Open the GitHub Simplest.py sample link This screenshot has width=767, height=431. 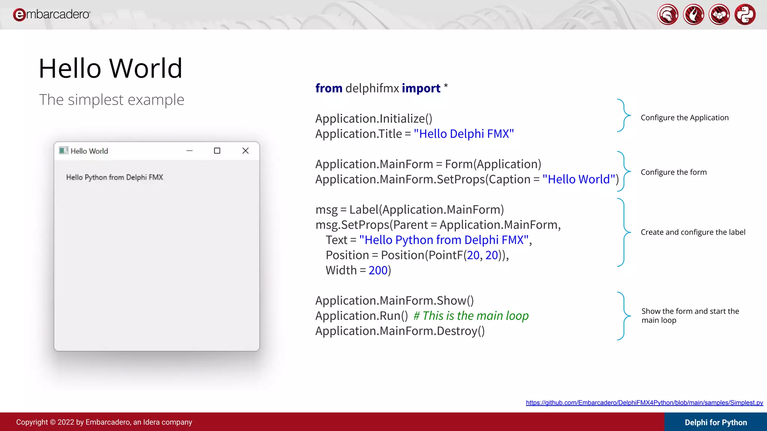click(644, 403)
